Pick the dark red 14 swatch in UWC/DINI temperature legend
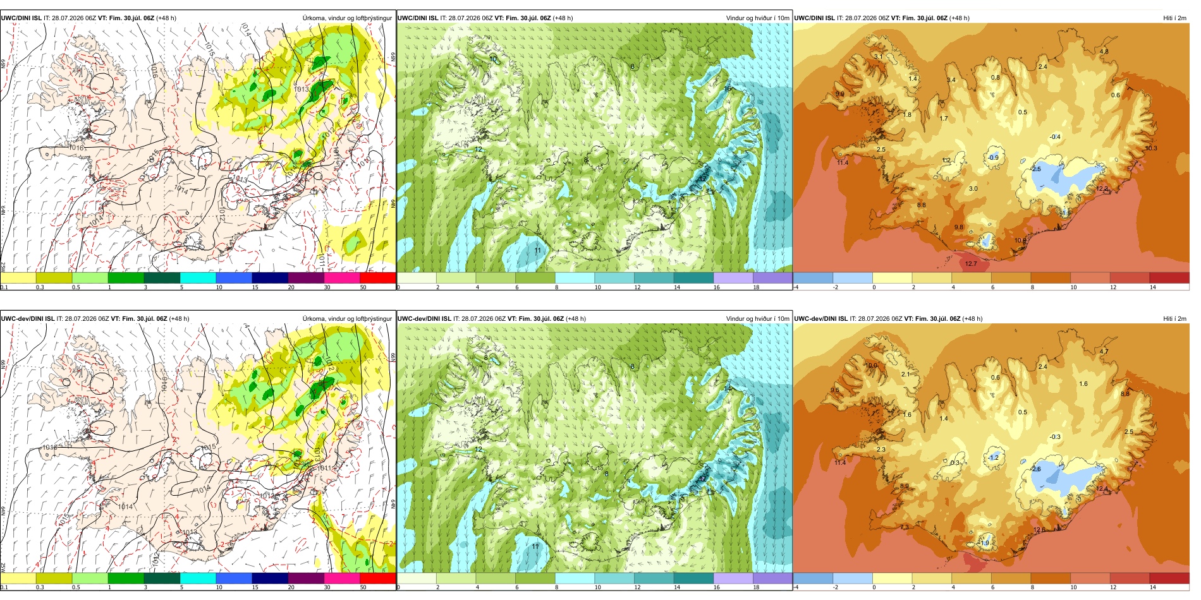The width and height of the screenshot is (1201, 600). [x=1169, y=278]
